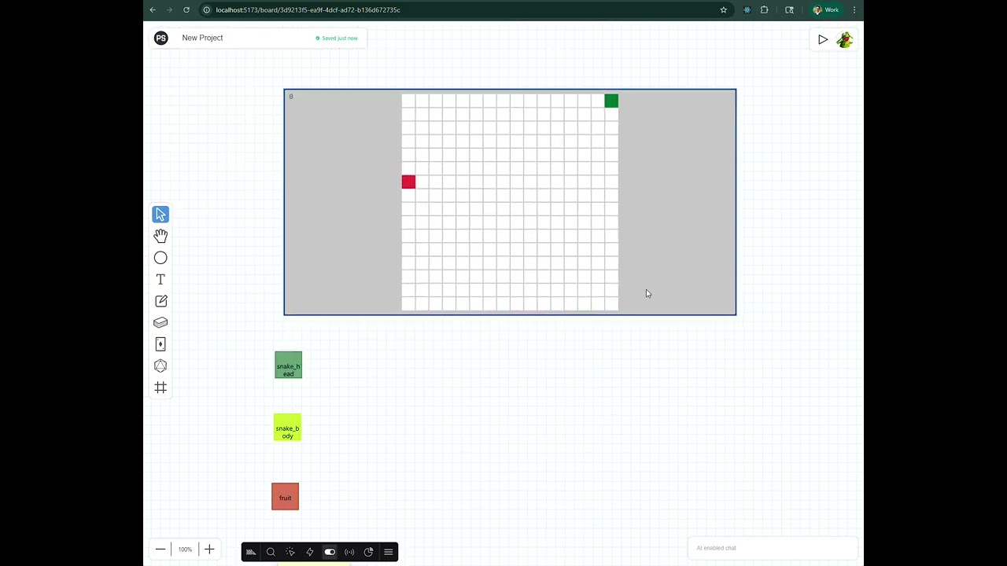Screen dimensions: 1007x566
Task: Open the Work browser profile
Action: point(826,9)
